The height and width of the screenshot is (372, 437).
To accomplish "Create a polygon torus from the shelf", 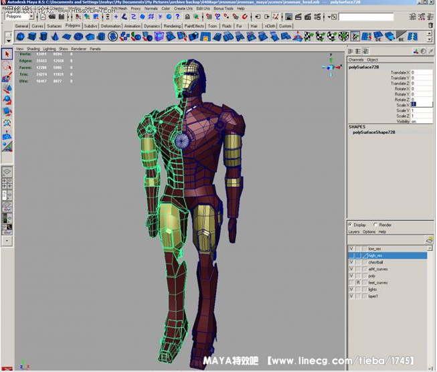I will (78, 37).
